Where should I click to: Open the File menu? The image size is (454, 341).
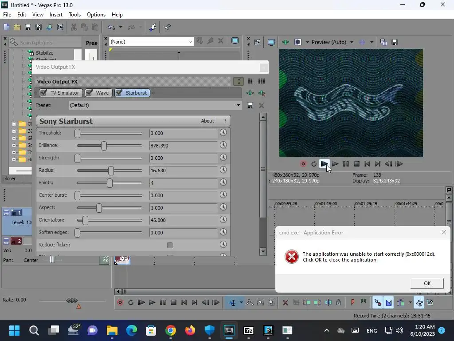pyautogui.click(x=7, y=15)
